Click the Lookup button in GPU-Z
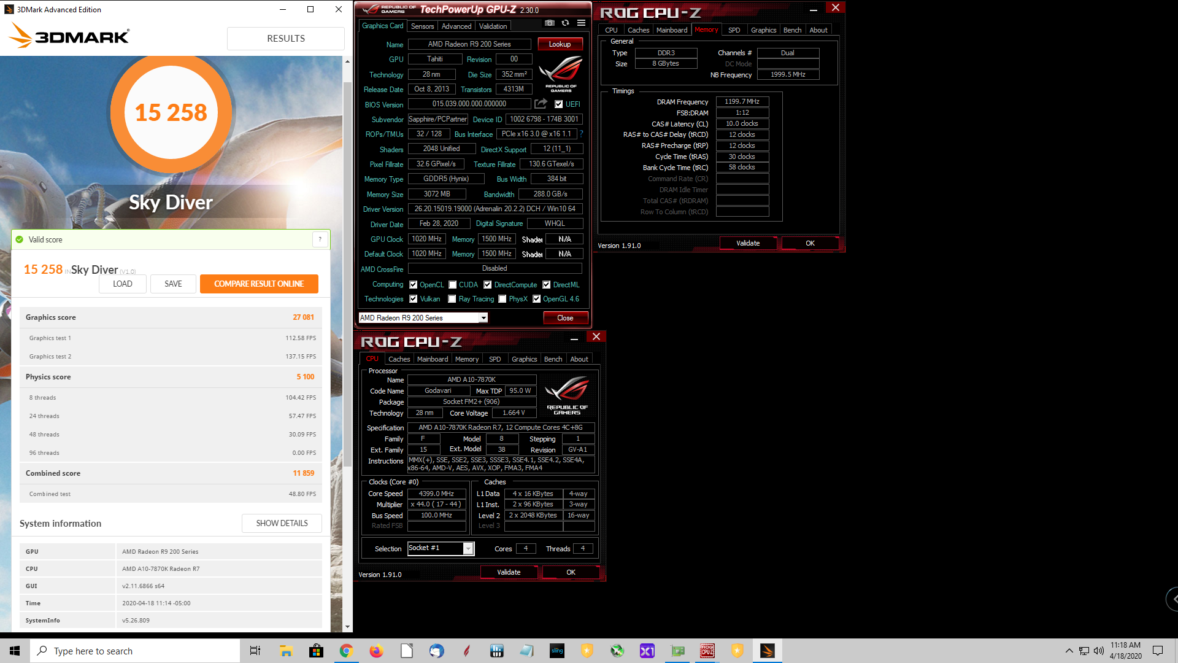 coord(560,44)
